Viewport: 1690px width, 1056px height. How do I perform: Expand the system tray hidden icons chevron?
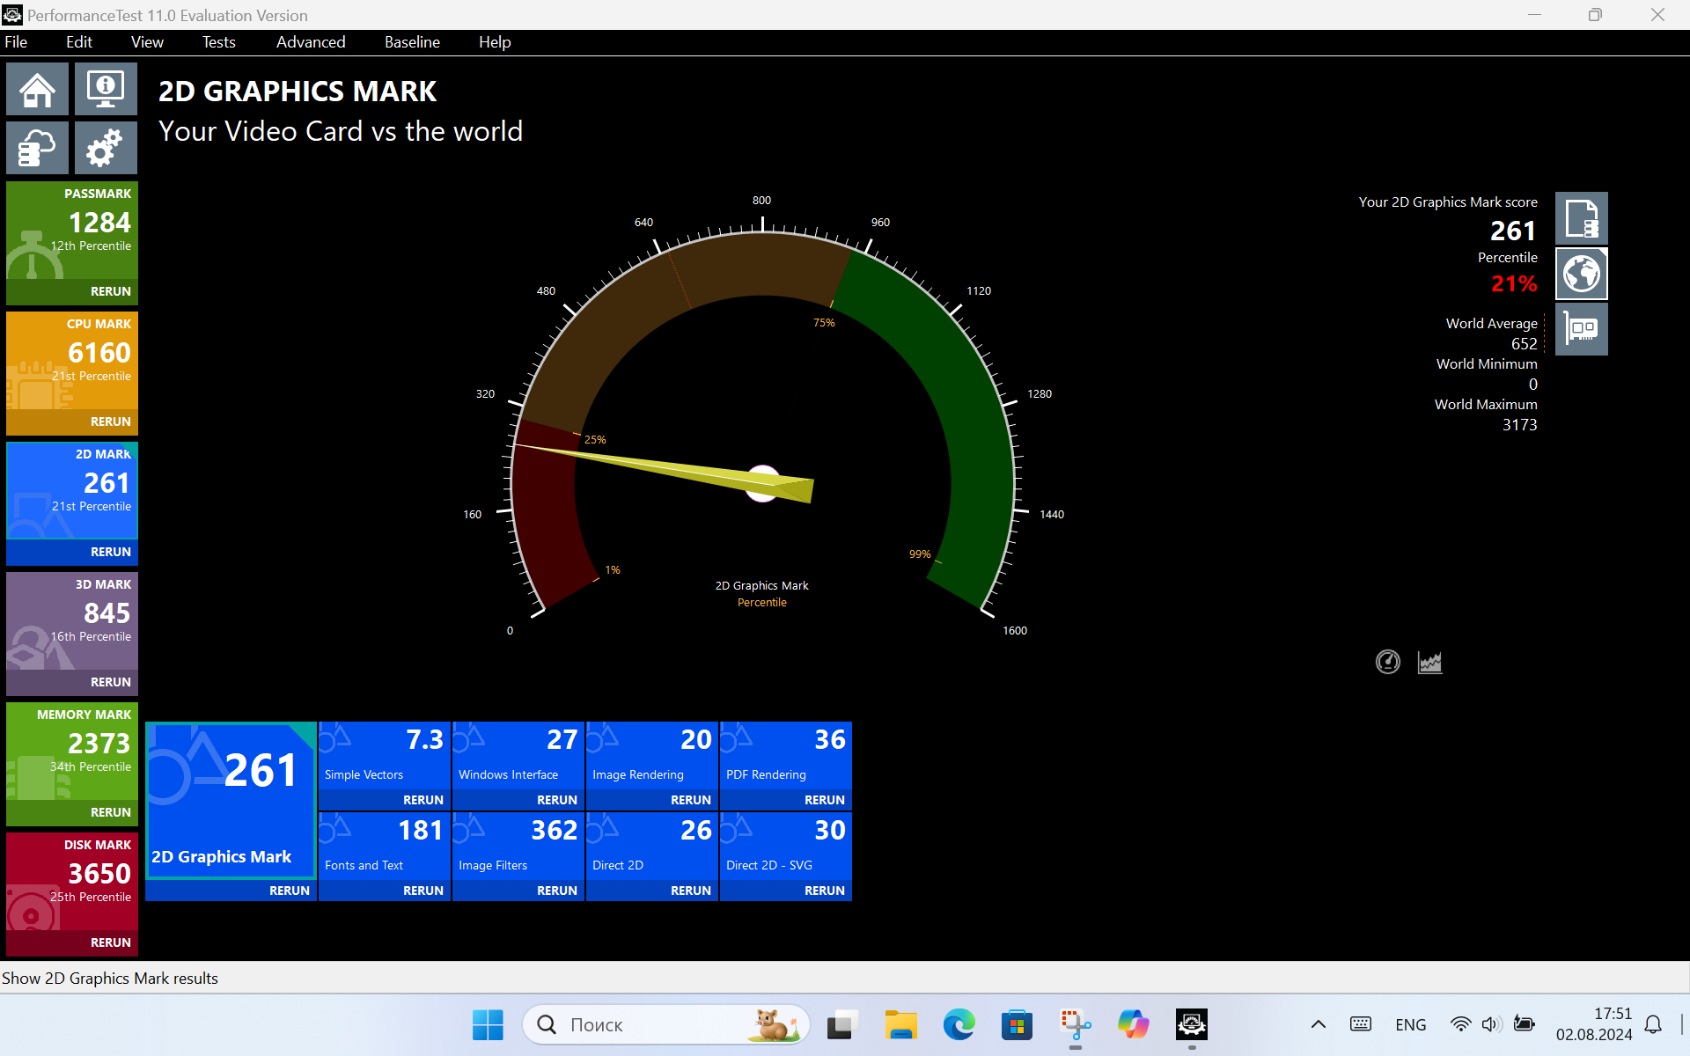click(1318, 1024)
